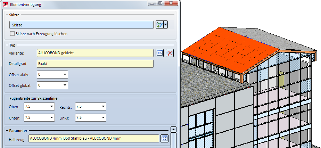Click the Detailgrad field Exakt
321x148 pixels.
coord(95,64)
